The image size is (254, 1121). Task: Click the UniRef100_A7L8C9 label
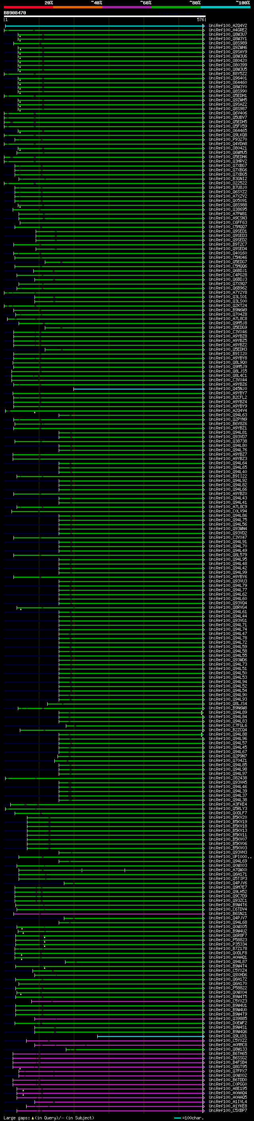click(x=228, y=507)
